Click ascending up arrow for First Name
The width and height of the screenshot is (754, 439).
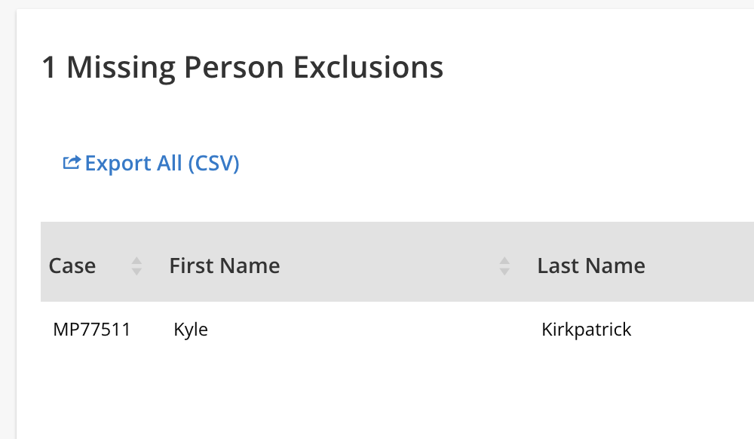click(x=504, y=260)
